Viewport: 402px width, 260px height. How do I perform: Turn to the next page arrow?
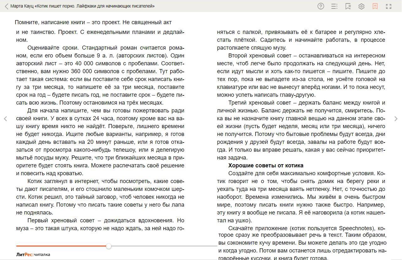[x=396, y=119]
